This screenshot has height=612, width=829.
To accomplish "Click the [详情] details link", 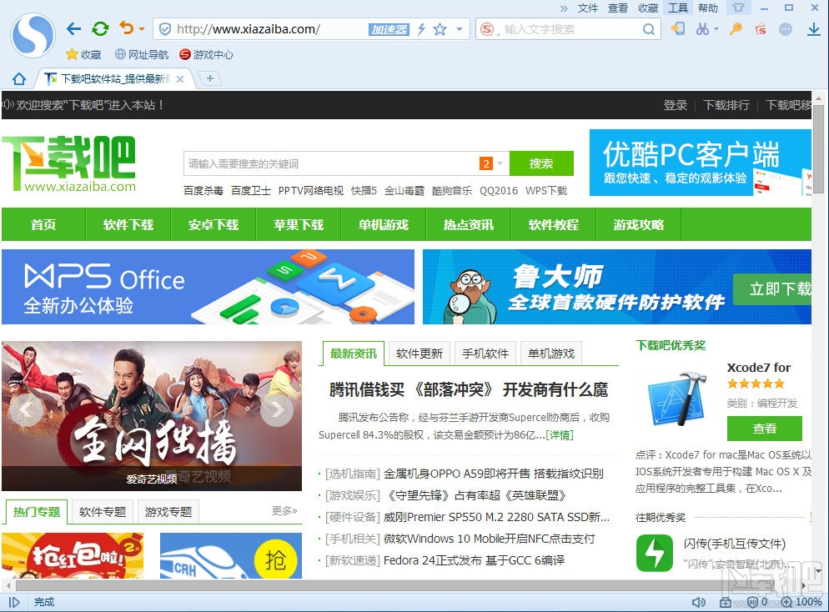I will pyautogui.click(x=560, y=435).
